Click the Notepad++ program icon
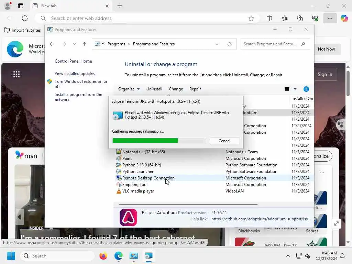 pos(119,152)
